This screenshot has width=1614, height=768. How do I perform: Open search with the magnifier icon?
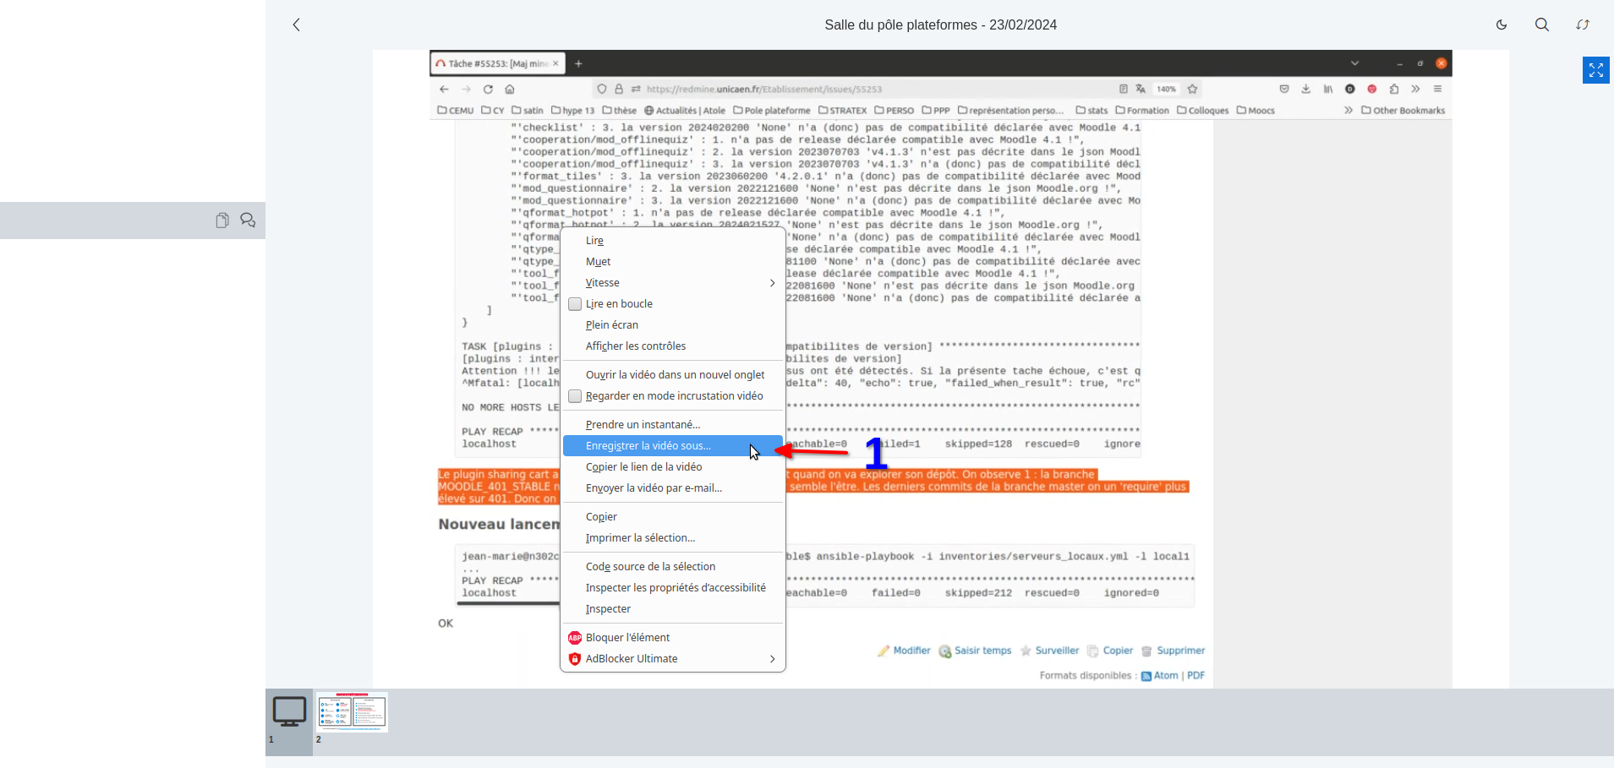(1542, 25)
